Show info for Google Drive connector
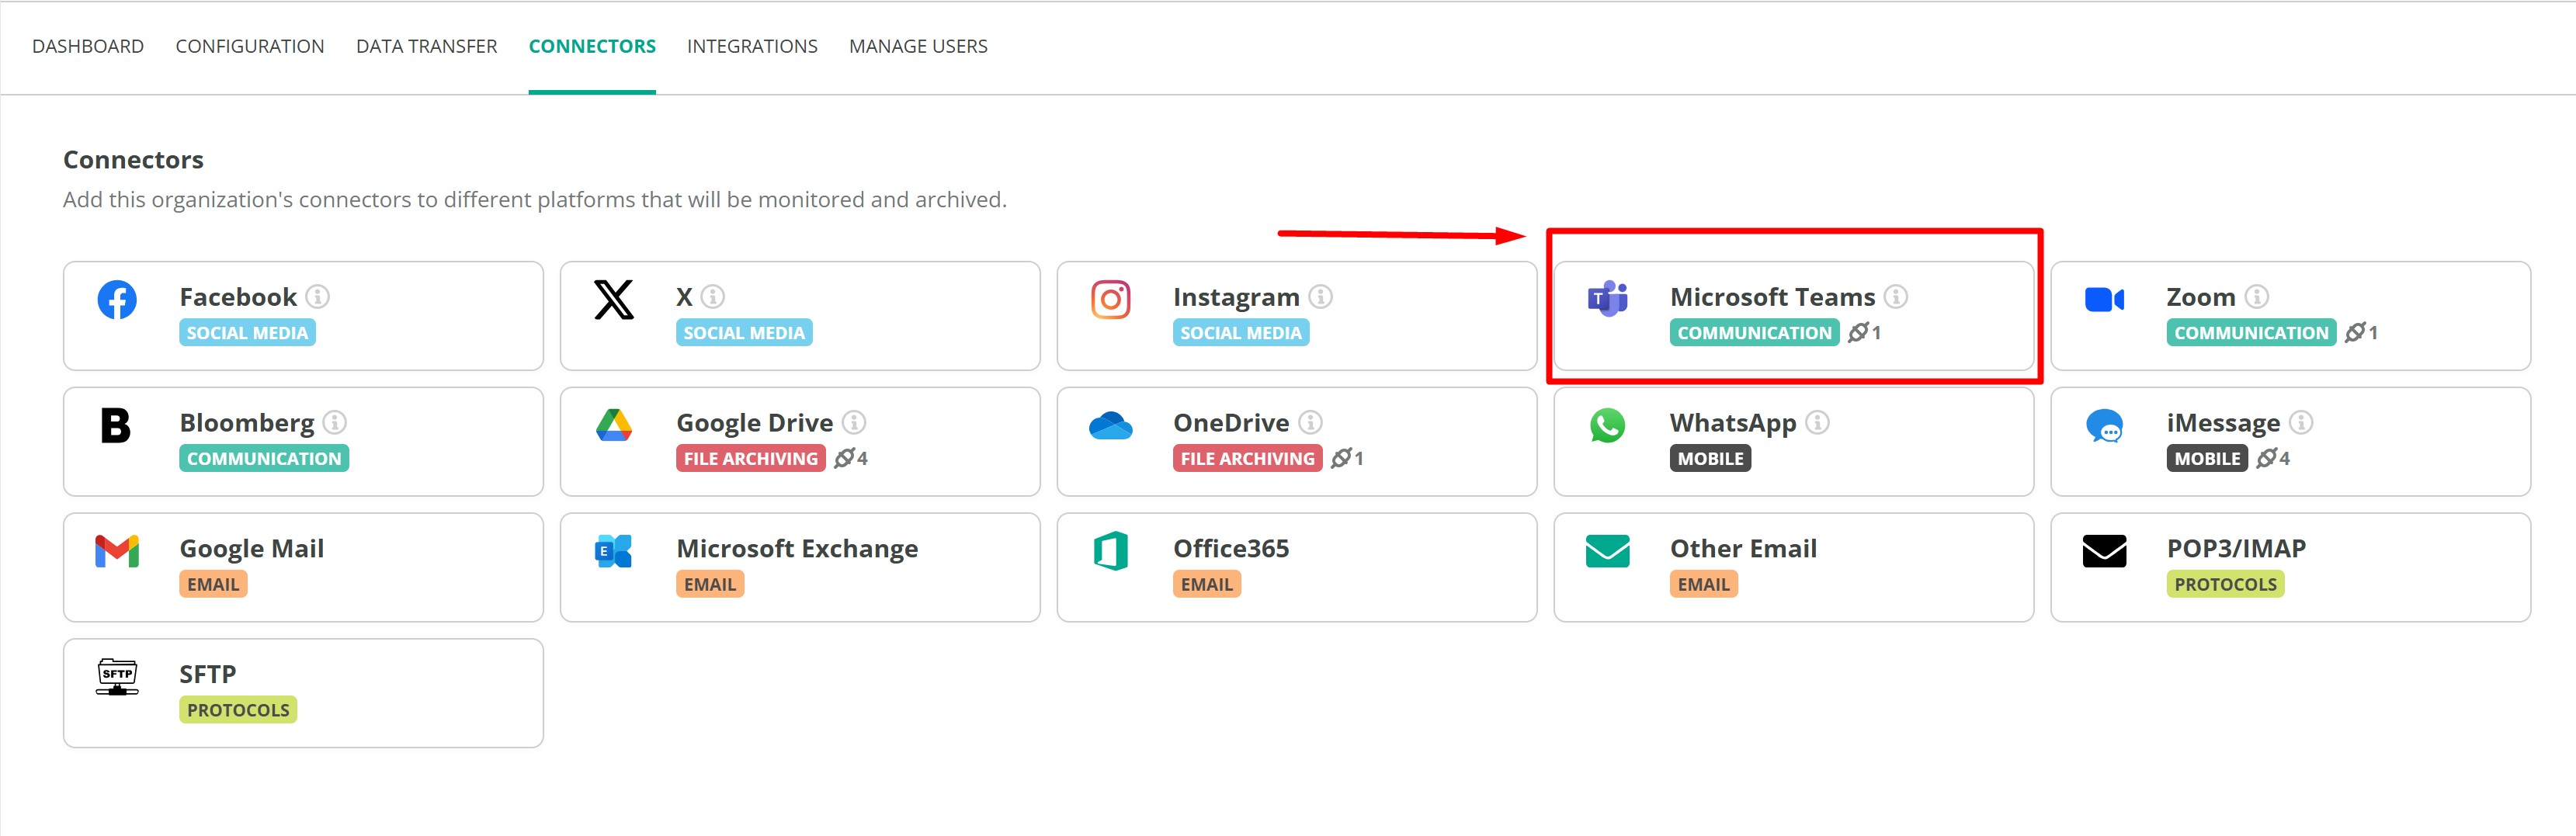The height and width of the screenshot is (836, 2576). (x=854, y=423)
